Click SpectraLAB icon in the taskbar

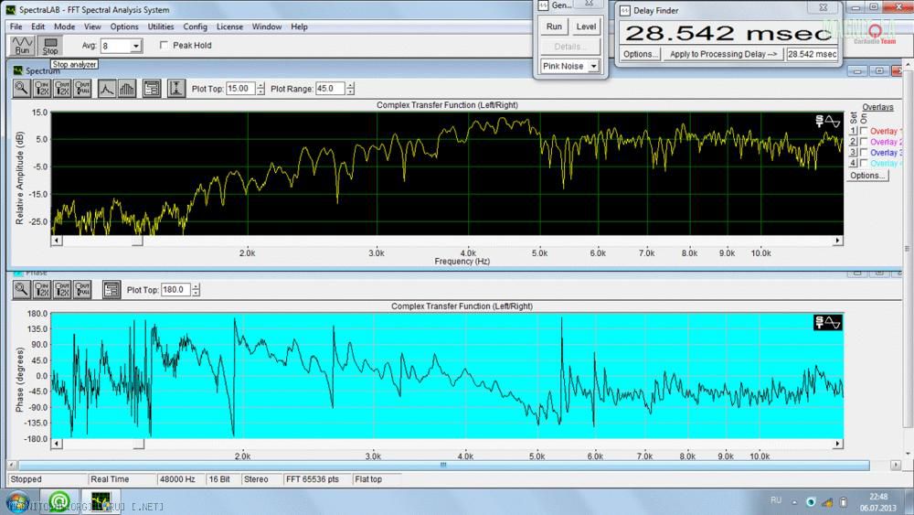(101, 501)
